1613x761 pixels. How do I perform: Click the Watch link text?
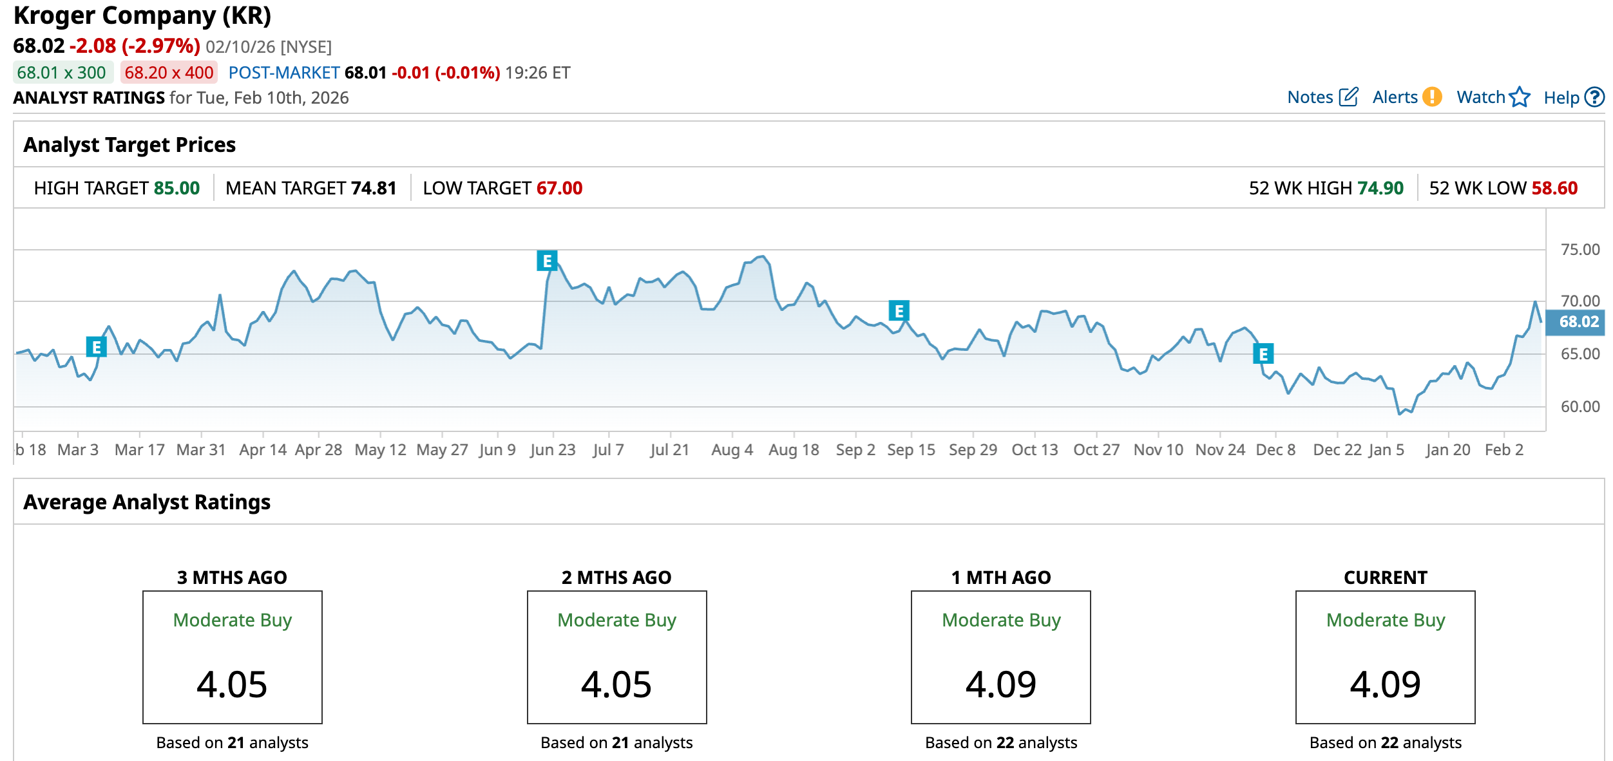tap(1480, 97)
